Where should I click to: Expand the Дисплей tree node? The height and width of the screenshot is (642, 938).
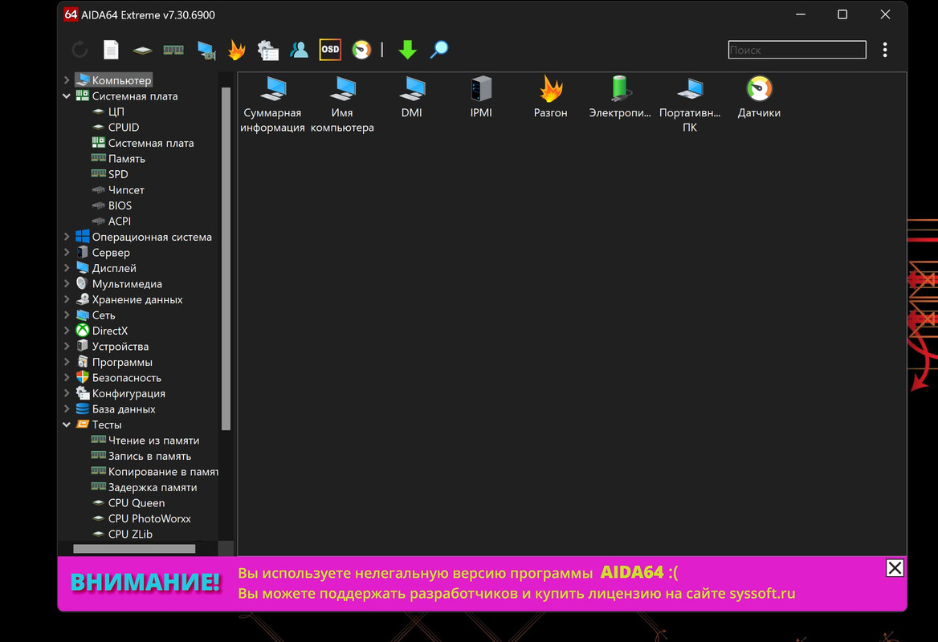[67, 268]
